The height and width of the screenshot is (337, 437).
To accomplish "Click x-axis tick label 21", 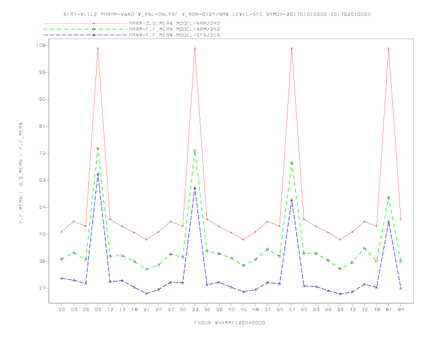I will pyautogui.click(x=146, y=309).
